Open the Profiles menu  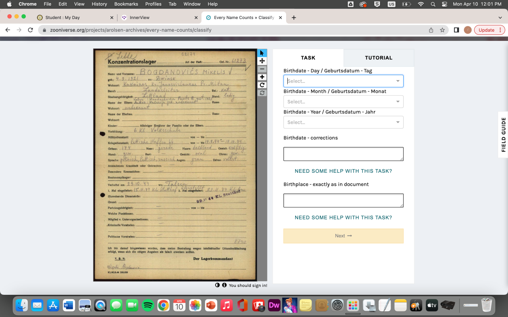pyautogui.click(x=153, y=4)
